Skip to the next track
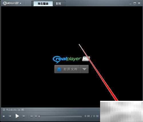The width and height of the screenshot is (143, 122). pos(24,116)
